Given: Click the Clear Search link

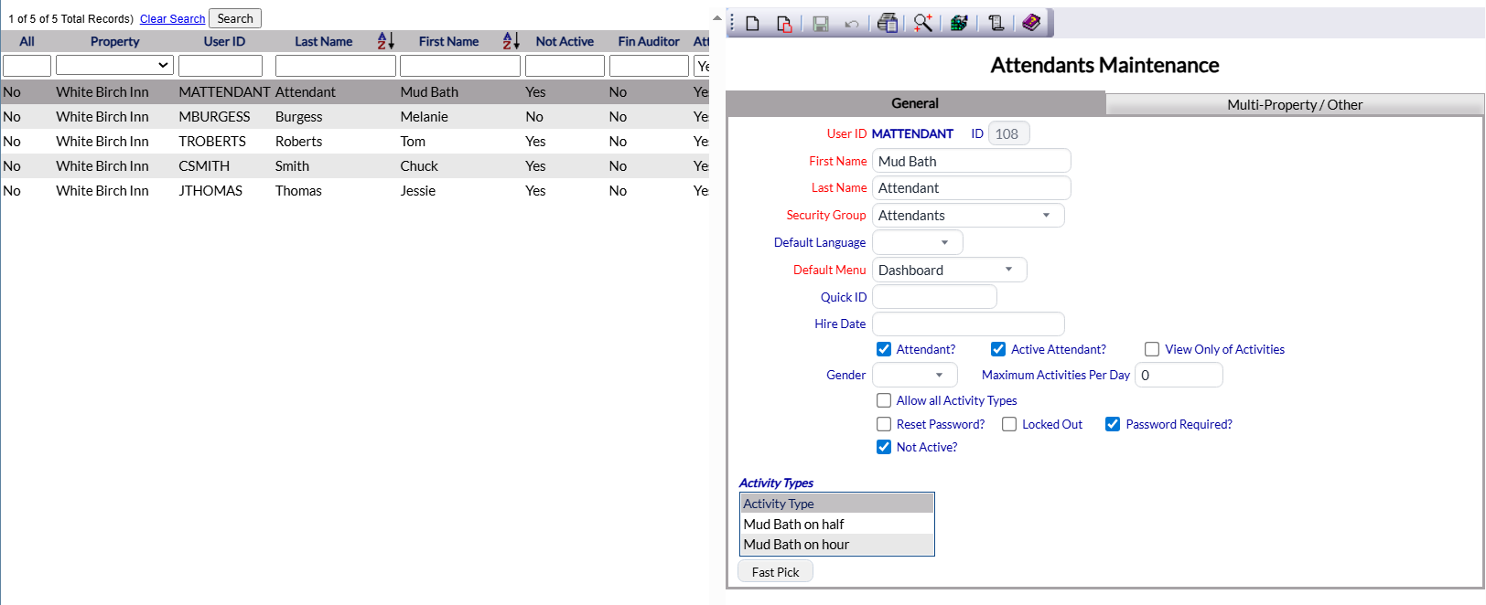Looking at the screenshot, I should [x=172, y=19].
